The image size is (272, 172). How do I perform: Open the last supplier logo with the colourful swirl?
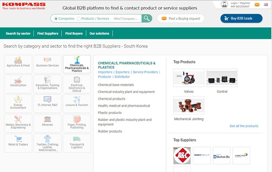tap(241, 156)
